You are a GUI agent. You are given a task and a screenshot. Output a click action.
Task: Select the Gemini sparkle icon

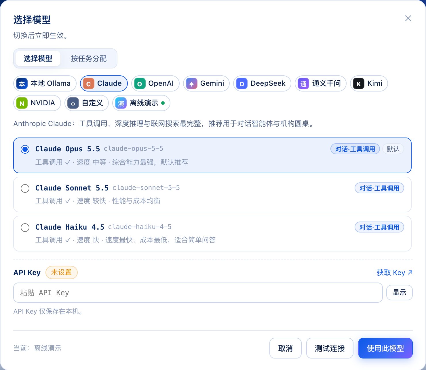point(192,84)
